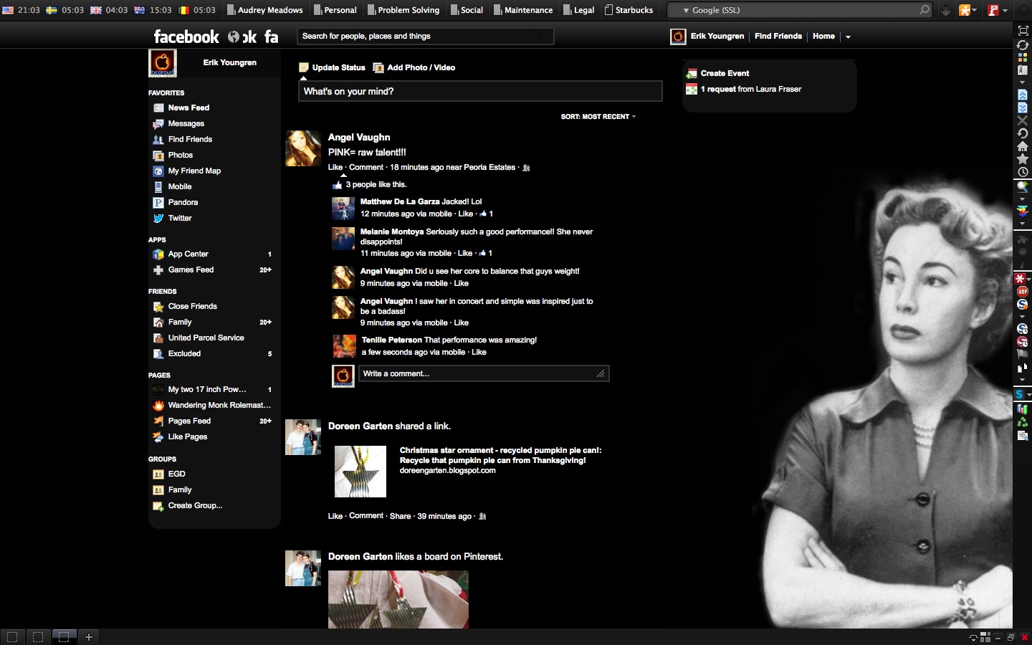Click Find Friends in top header

[x=778, y=36]
